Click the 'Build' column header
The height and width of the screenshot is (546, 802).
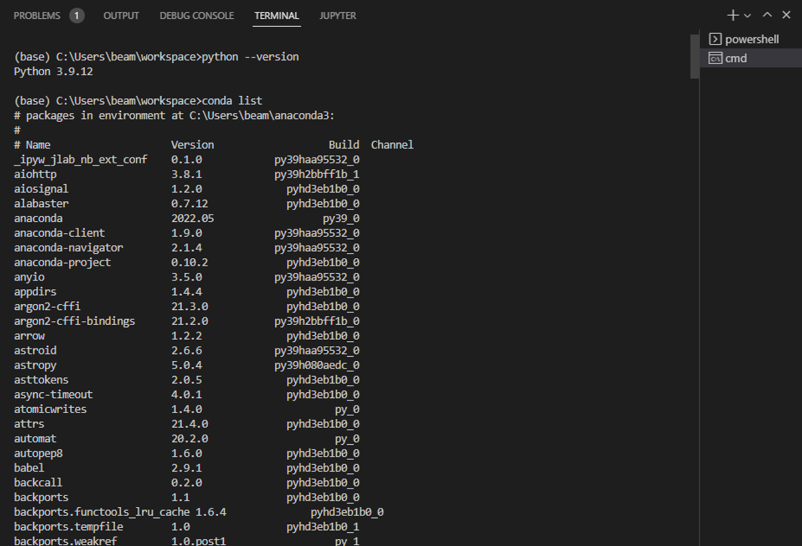pyautogui.click(x=343, y=144)
